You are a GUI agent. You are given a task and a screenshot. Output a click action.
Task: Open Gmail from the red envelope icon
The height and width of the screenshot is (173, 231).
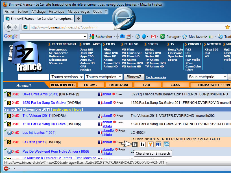click(x=153, y=36)
